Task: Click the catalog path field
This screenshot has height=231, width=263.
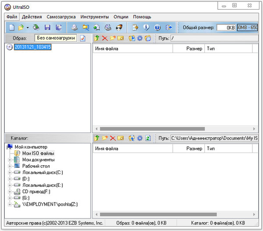Action: point(214,138)
